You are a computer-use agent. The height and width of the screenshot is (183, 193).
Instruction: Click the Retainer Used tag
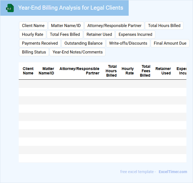[x=99, y=34]
